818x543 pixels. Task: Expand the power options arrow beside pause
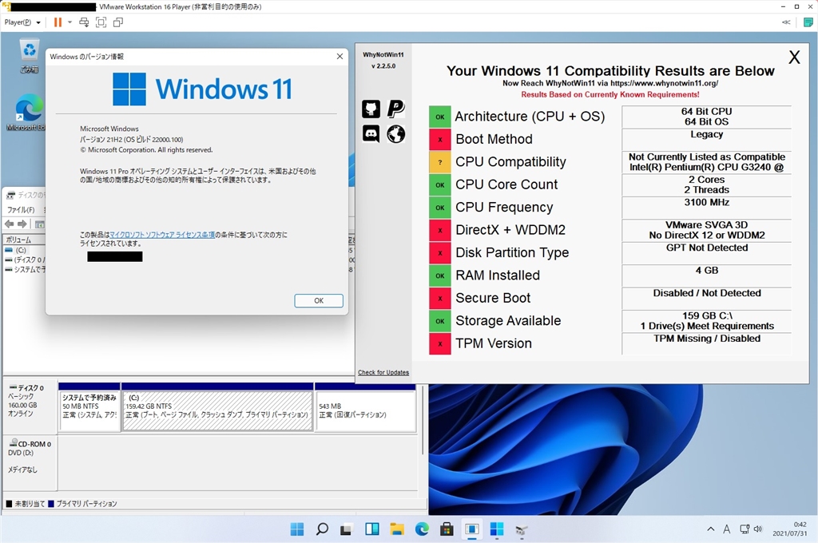point(69,22)
